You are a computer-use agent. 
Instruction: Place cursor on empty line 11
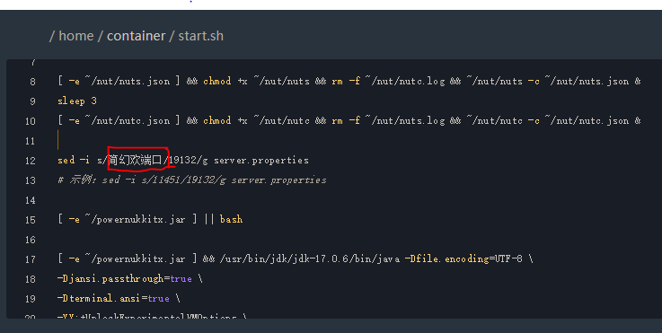point(338,141)
